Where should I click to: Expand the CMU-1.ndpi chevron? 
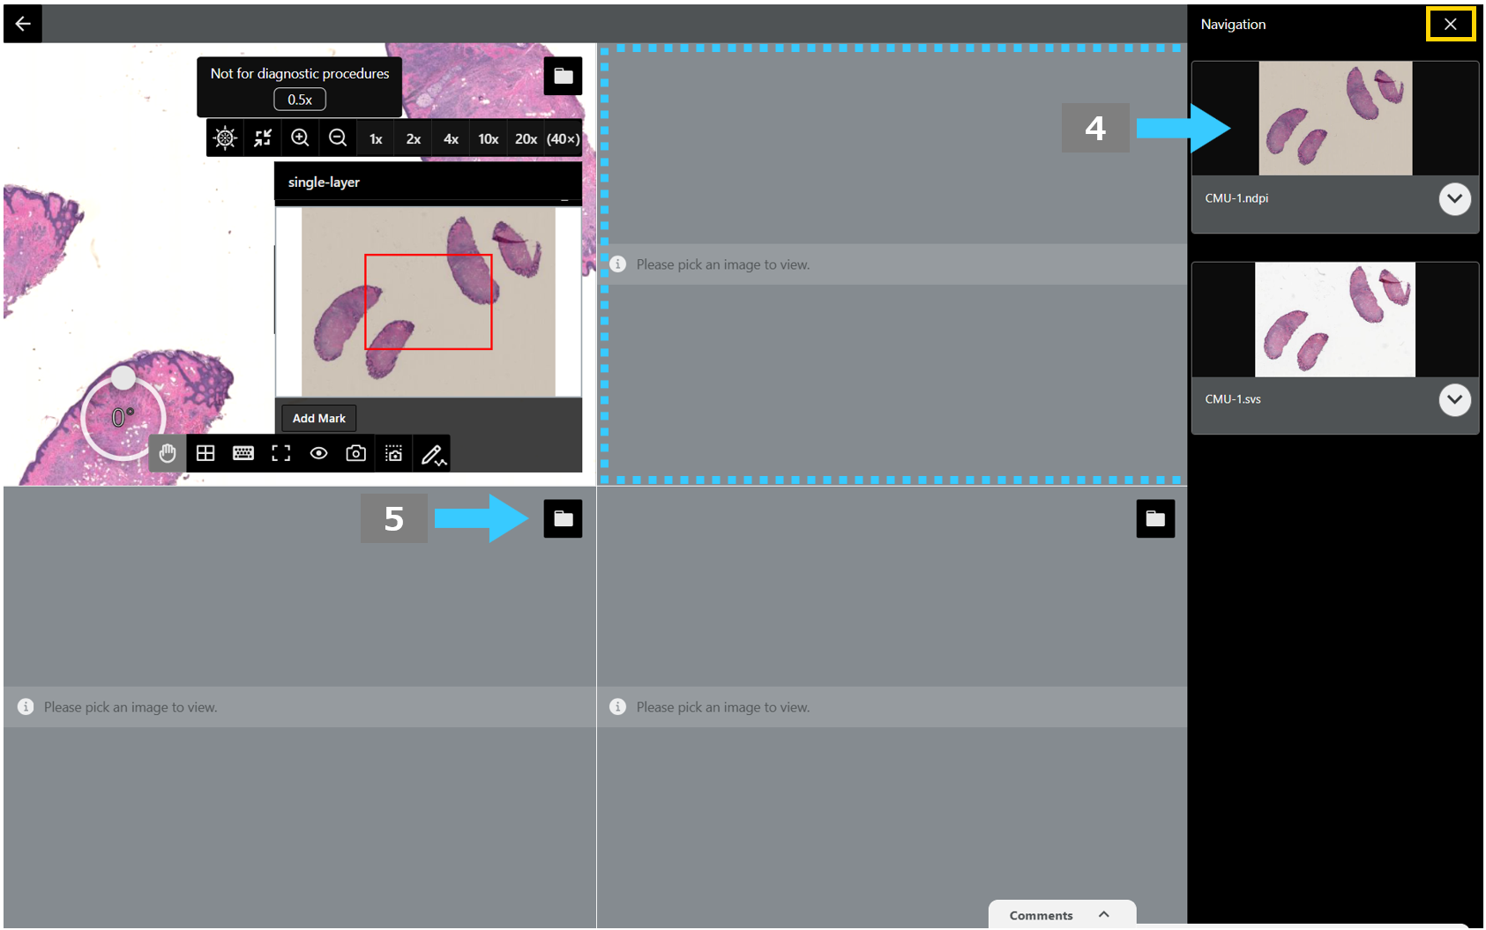click(1455, 199)
